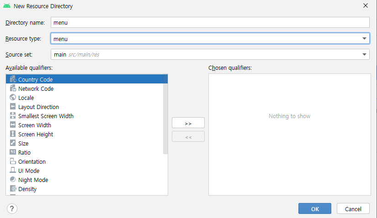Click the Cancel button
Screen dimensions: 377x218
tap(353, 208)
